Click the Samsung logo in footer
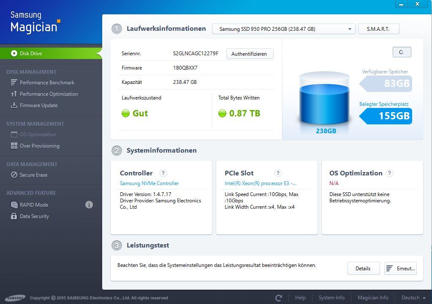 16,298
